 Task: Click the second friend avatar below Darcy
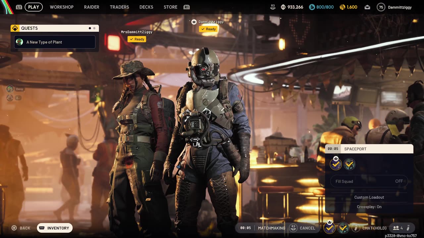[x=10, y=98]
